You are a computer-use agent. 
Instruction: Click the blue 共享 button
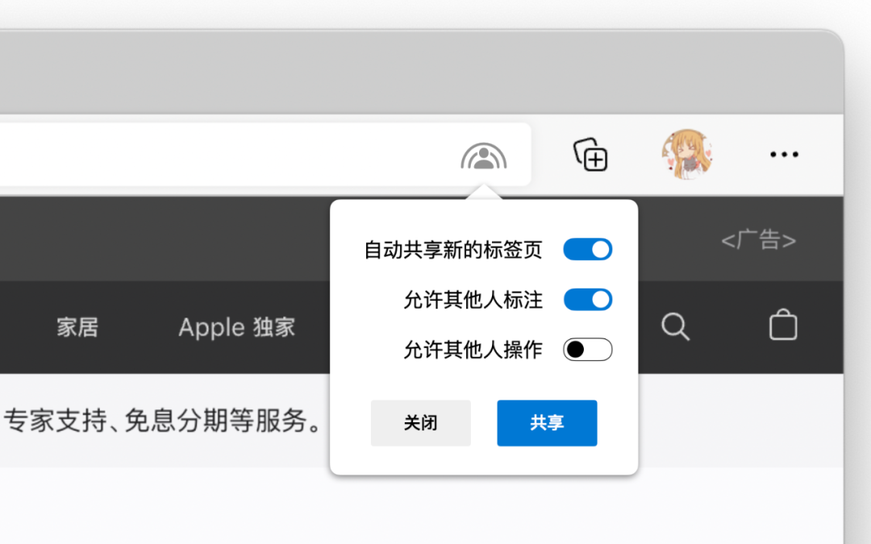547,423
